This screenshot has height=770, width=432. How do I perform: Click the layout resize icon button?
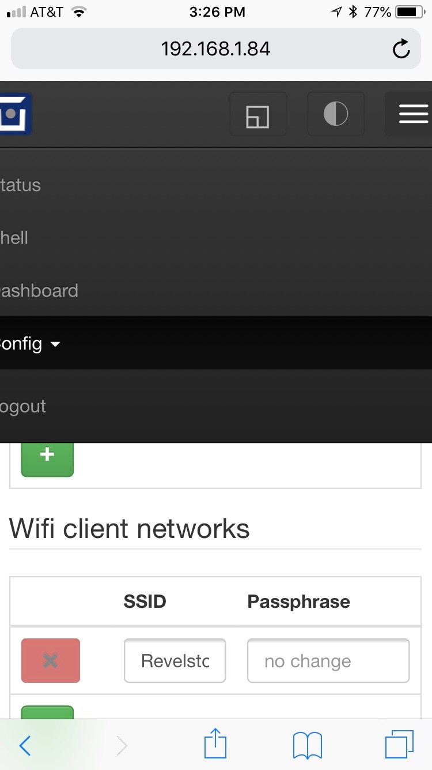257,114
